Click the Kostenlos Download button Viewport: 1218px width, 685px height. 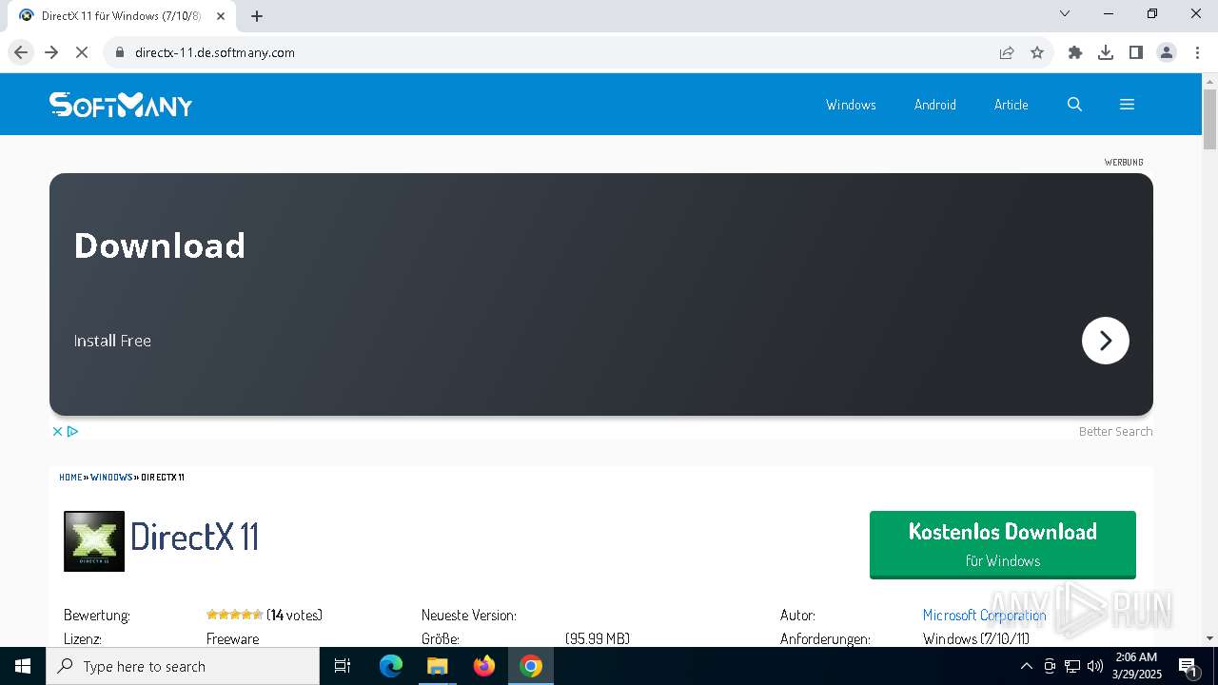pos(1003,544)
